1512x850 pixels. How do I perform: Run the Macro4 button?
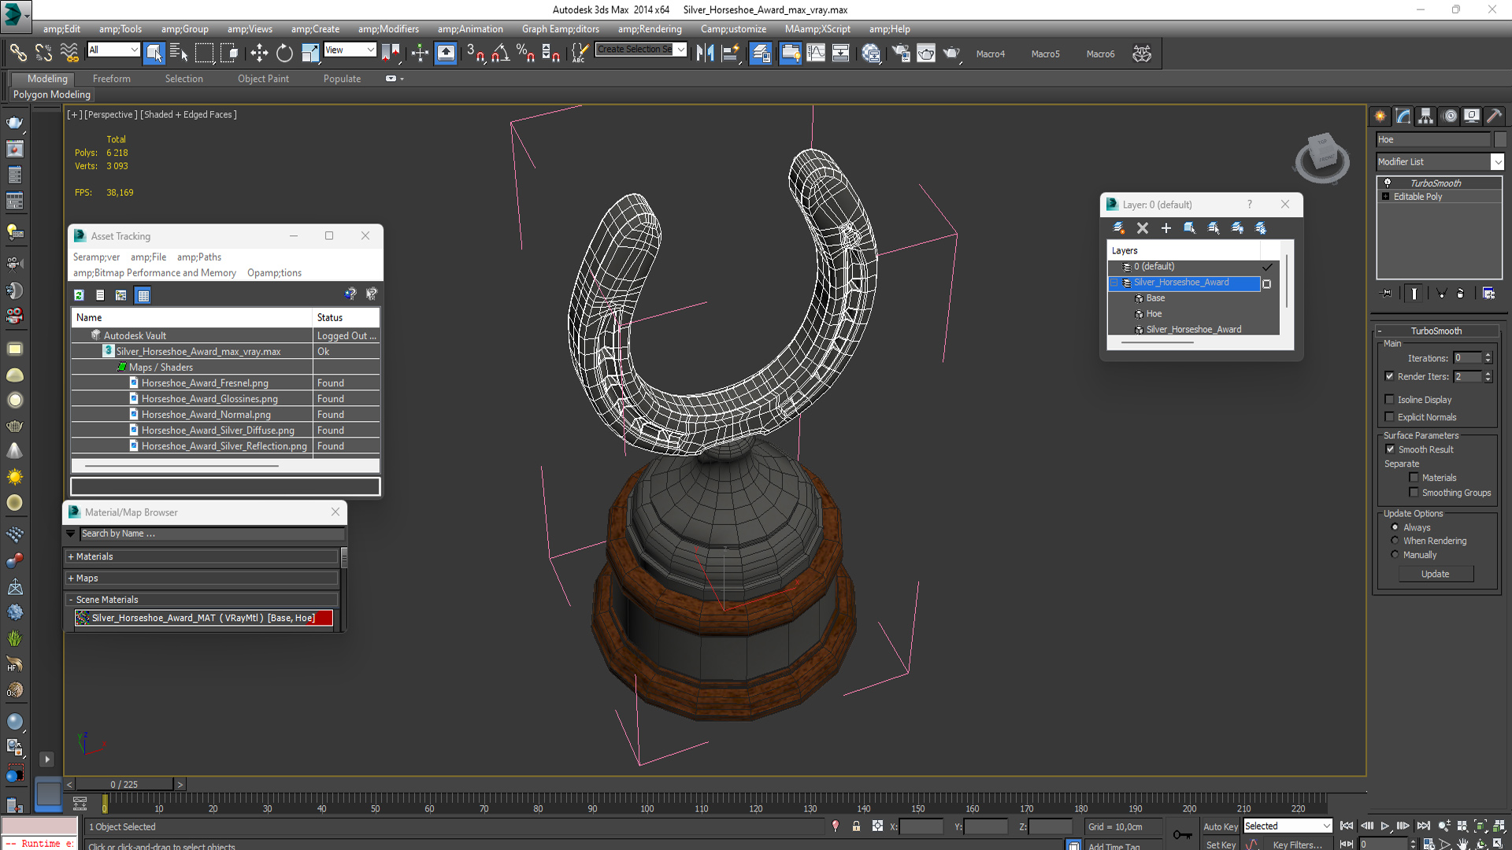[x=990, y=54]
